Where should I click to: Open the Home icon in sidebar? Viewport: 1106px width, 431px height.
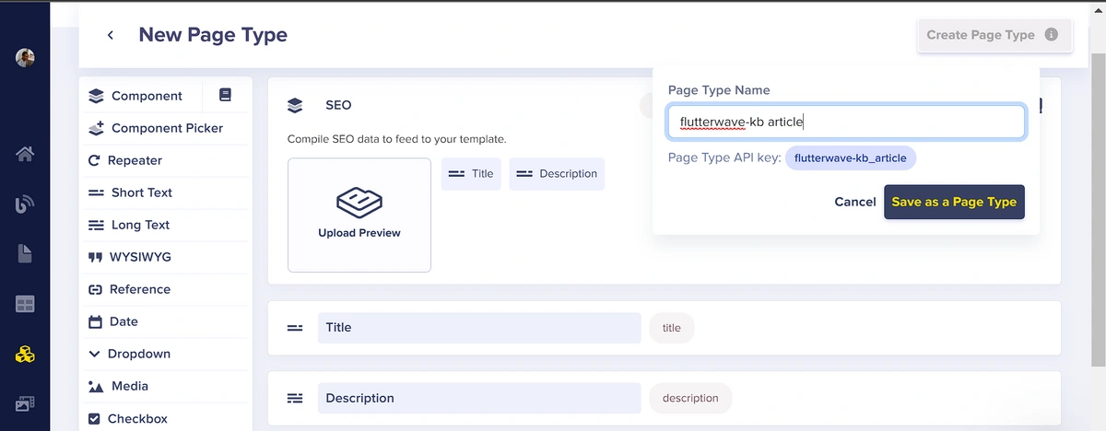click(x=25, y=154)
